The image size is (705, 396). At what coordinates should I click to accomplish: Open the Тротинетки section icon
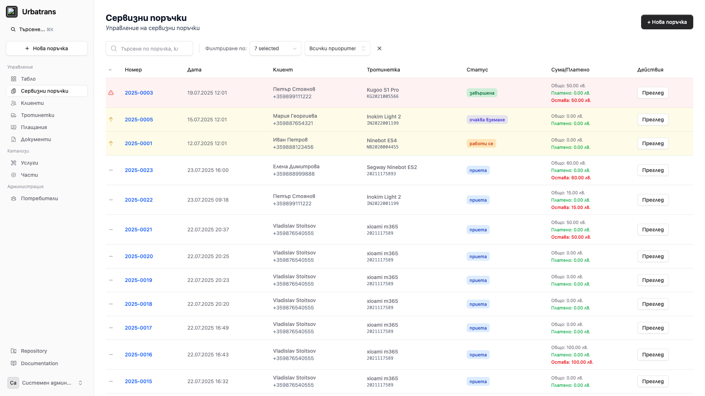click(x=14, y=115)
